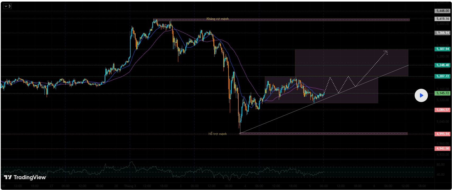Click the 5,448.00 price level label
This screenshot has height=190, width=452.
[x=442, y=11]
